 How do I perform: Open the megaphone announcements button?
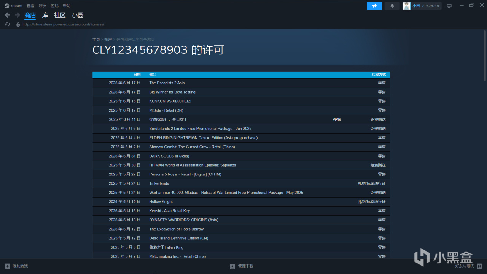click(374, 6)
